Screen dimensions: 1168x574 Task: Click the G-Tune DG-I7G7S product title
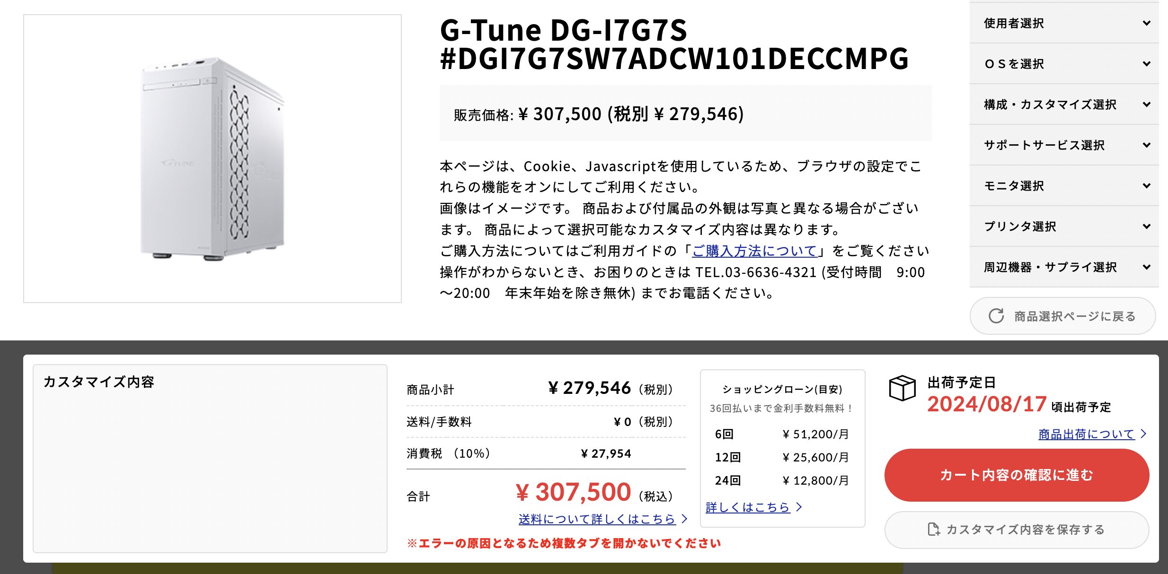(674, 44)
